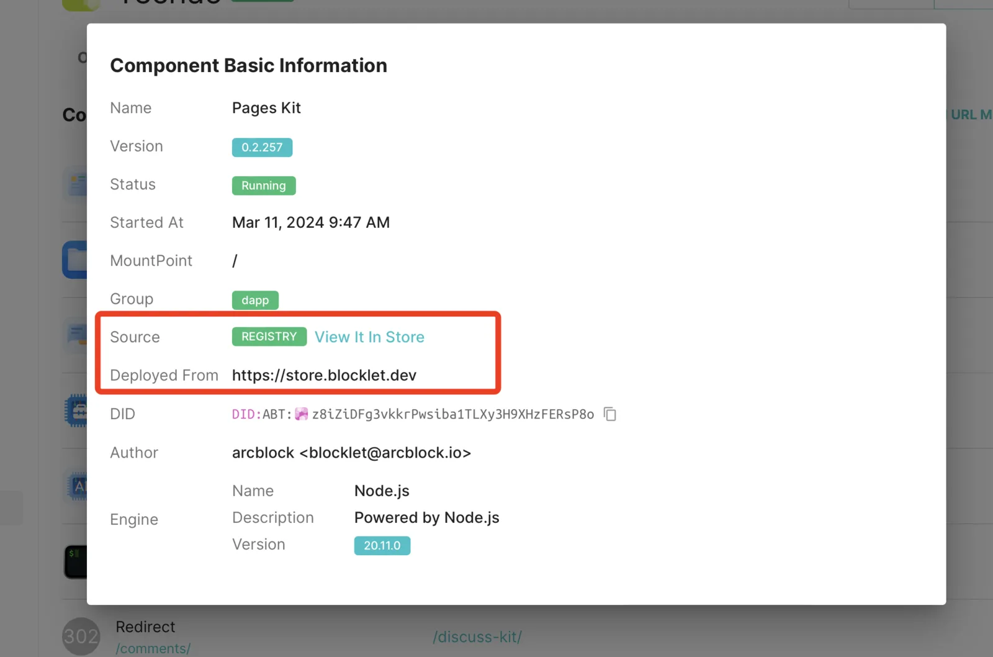Copy the DID address with the copy icon

610,414
